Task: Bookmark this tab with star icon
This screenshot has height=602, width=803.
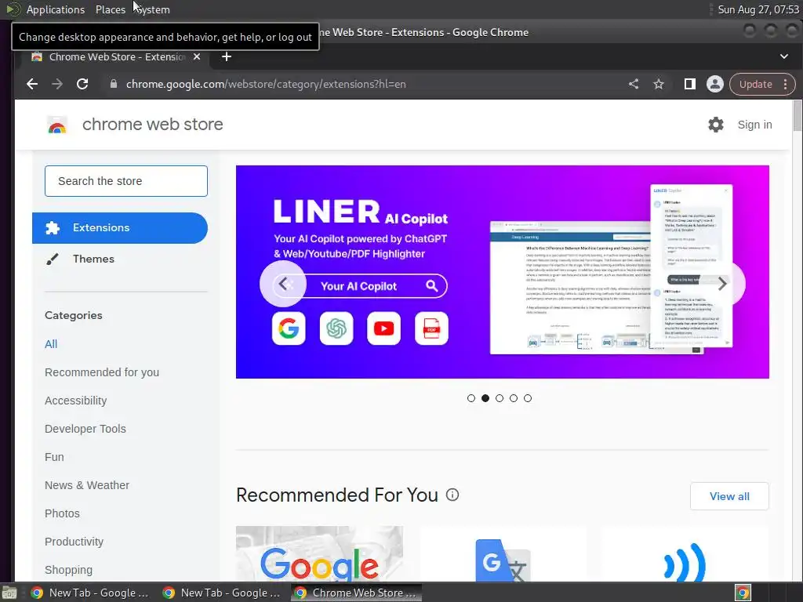Action: click(x=659, y=84)
